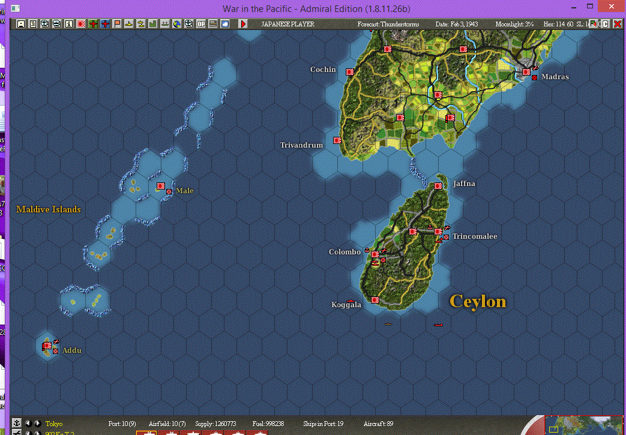626x435 pixels.
Task: Click the anchor port icon beside Tokyo
Action: point(16,423)
